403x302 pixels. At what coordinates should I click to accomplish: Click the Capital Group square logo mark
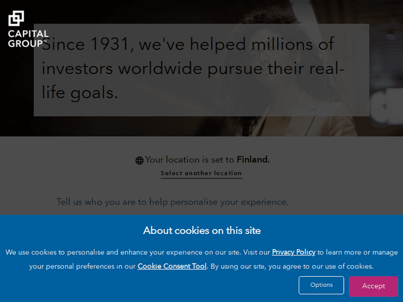point(16,18)
